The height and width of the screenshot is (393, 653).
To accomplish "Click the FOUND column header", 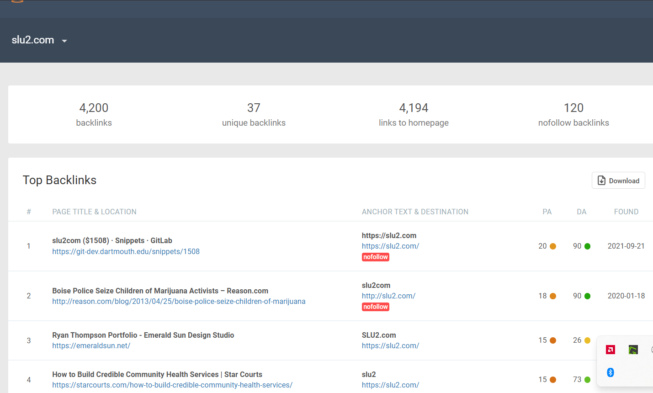I will 626,212.
